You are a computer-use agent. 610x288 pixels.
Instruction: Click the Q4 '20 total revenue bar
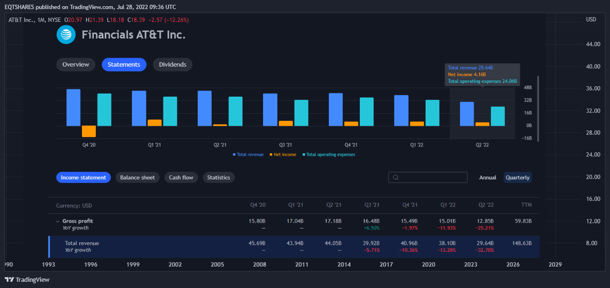(x=73, y=108)
